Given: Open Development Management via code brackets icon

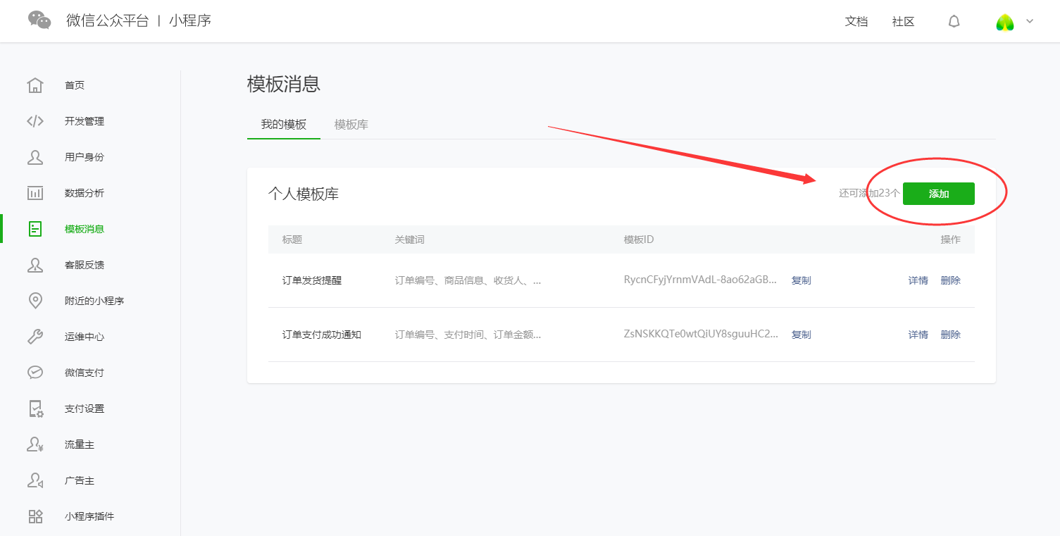Looking at the screenshot, I should (35, 121).
